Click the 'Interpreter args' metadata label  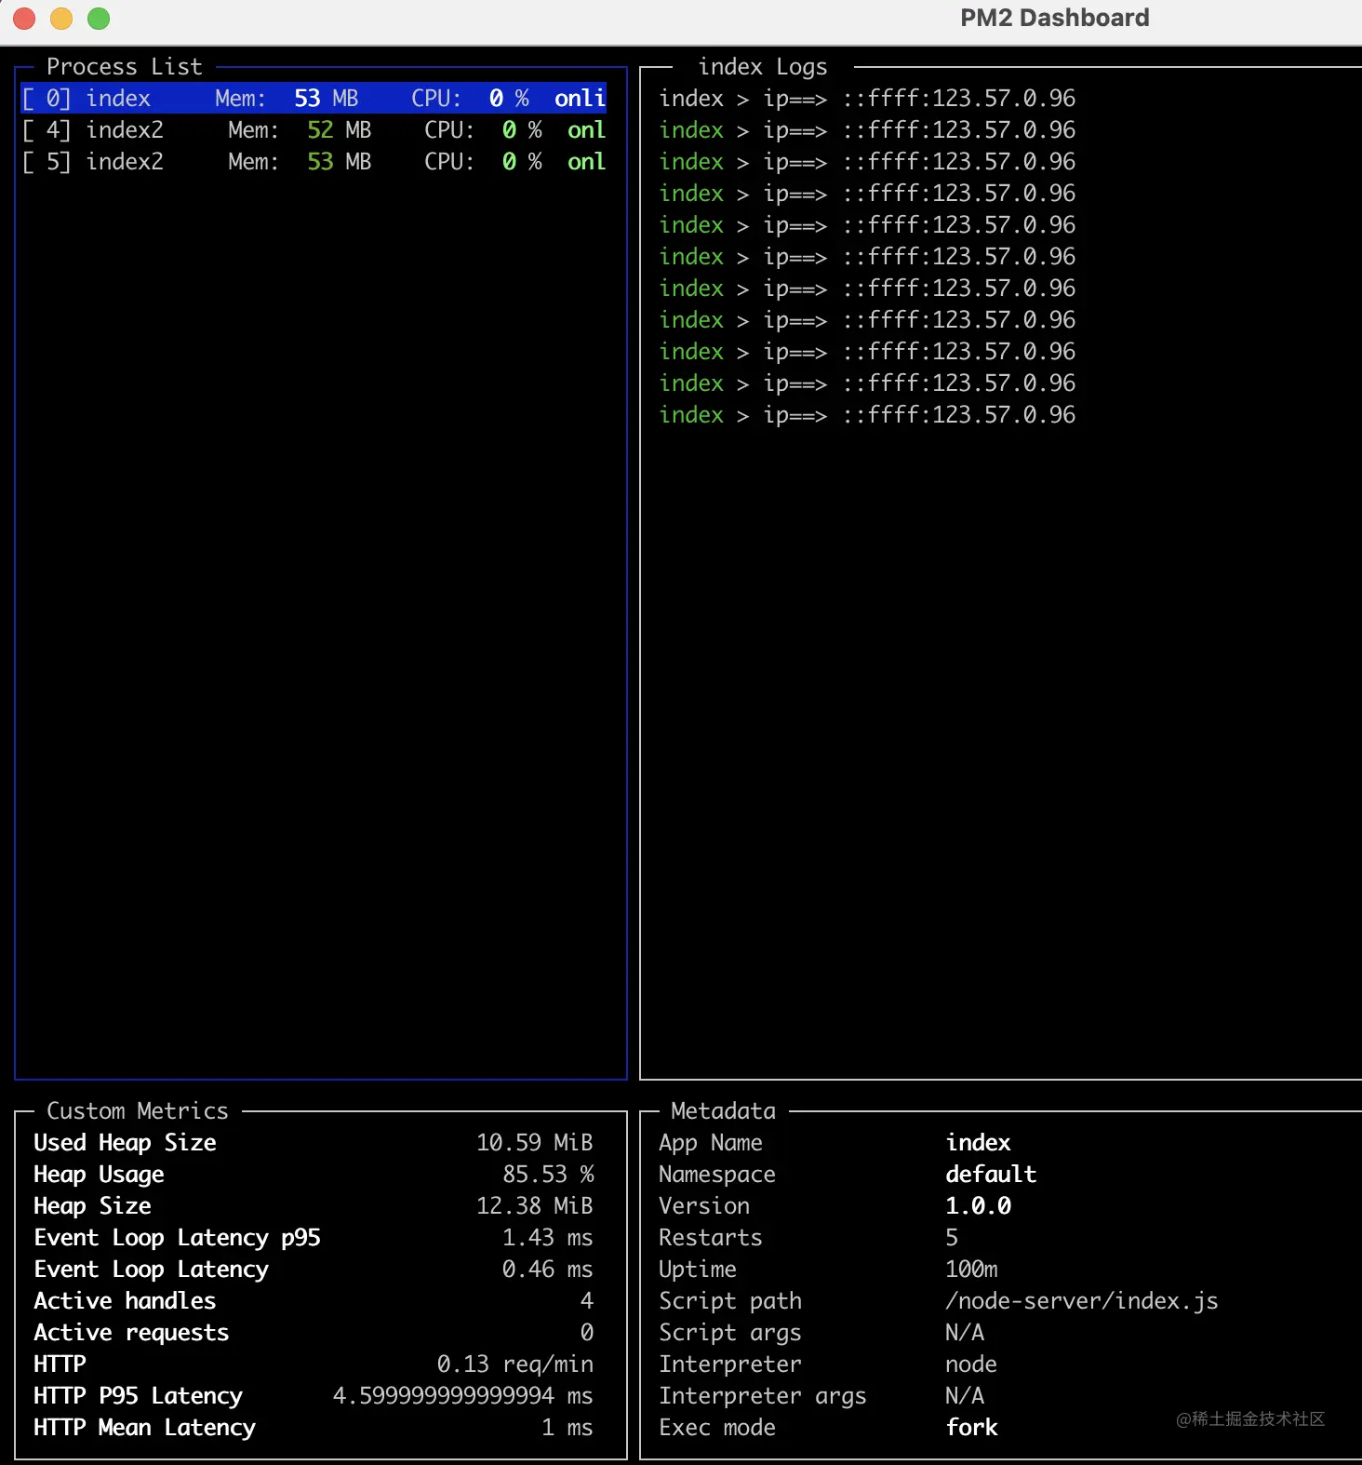[x=763, y=1396]
